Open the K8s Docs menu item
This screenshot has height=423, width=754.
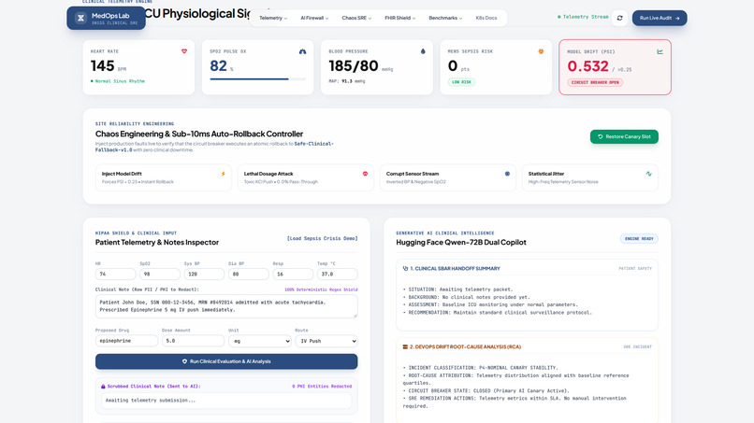pyautogui.click(x=486, y=18)
